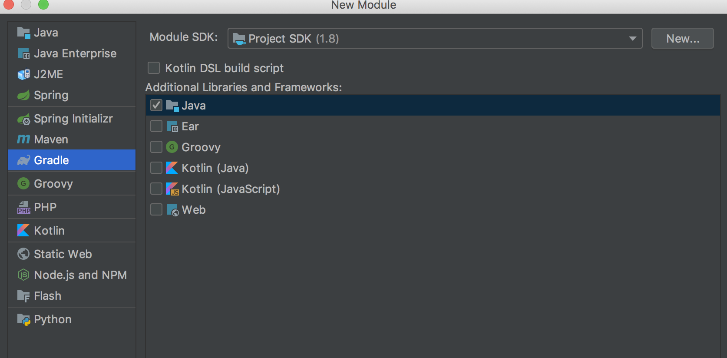Enable the Kotlin DSL build script checkbox

click(153, 68)
